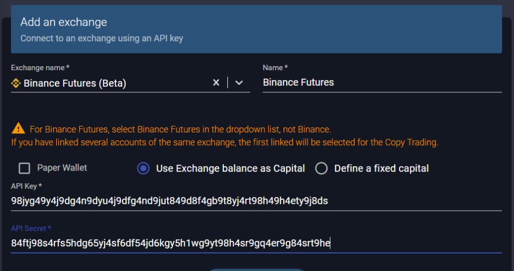This screenshot has height=271, width=514.
Task: Click the orange warning triangle icon
Action: pos(19,128)
